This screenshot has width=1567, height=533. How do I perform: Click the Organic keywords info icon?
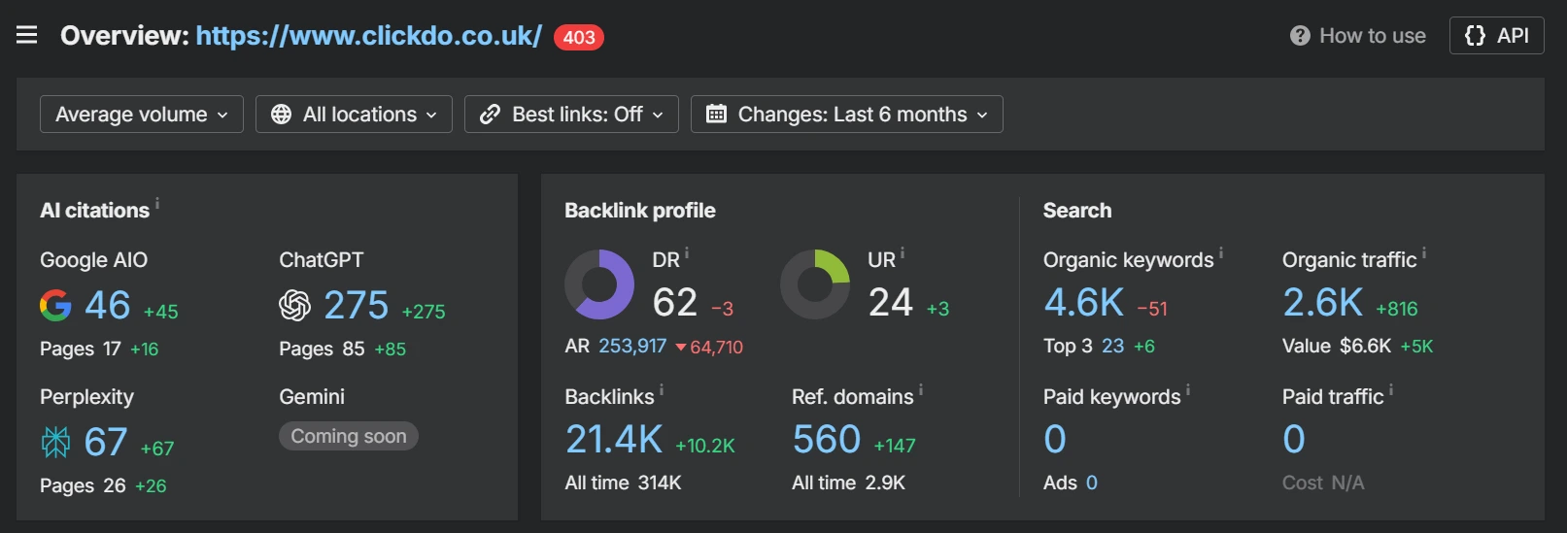[1221, 253]
